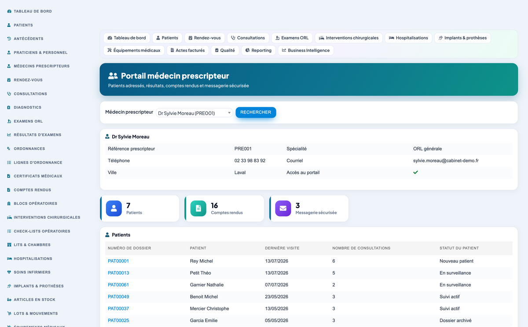Click the phone number 02 33 98 83 92
Screen dimensions: 528x327
pos(250,161)
